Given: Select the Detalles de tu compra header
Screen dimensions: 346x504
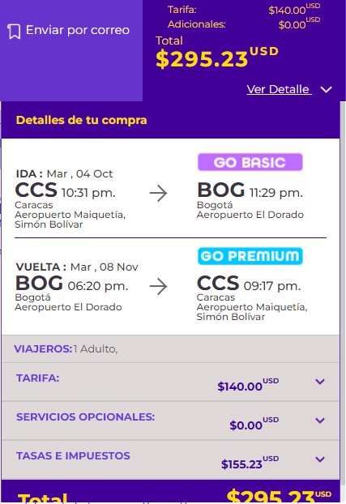Looking at the screenshot, I should click(x=82, y=120).
